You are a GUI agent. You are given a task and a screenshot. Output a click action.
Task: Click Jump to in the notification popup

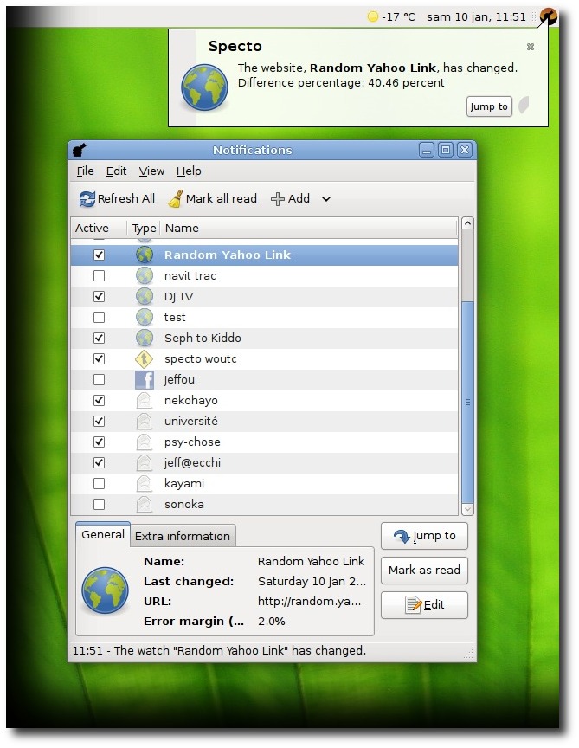point(489,106)
